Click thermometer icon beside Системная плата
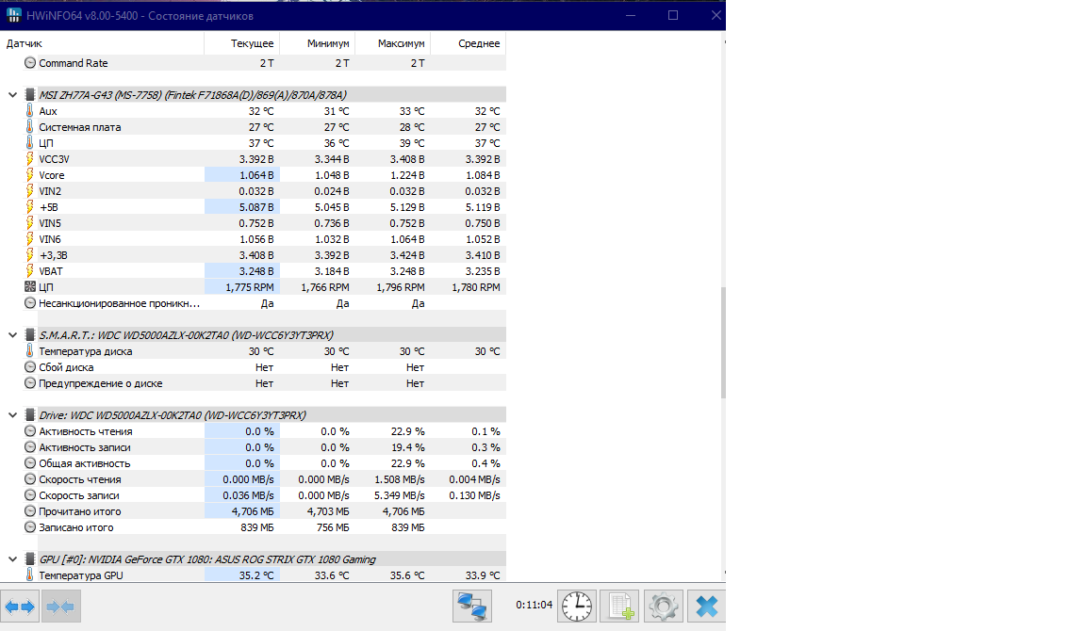Screen dimensions: 1086x631 coord(30,126)
